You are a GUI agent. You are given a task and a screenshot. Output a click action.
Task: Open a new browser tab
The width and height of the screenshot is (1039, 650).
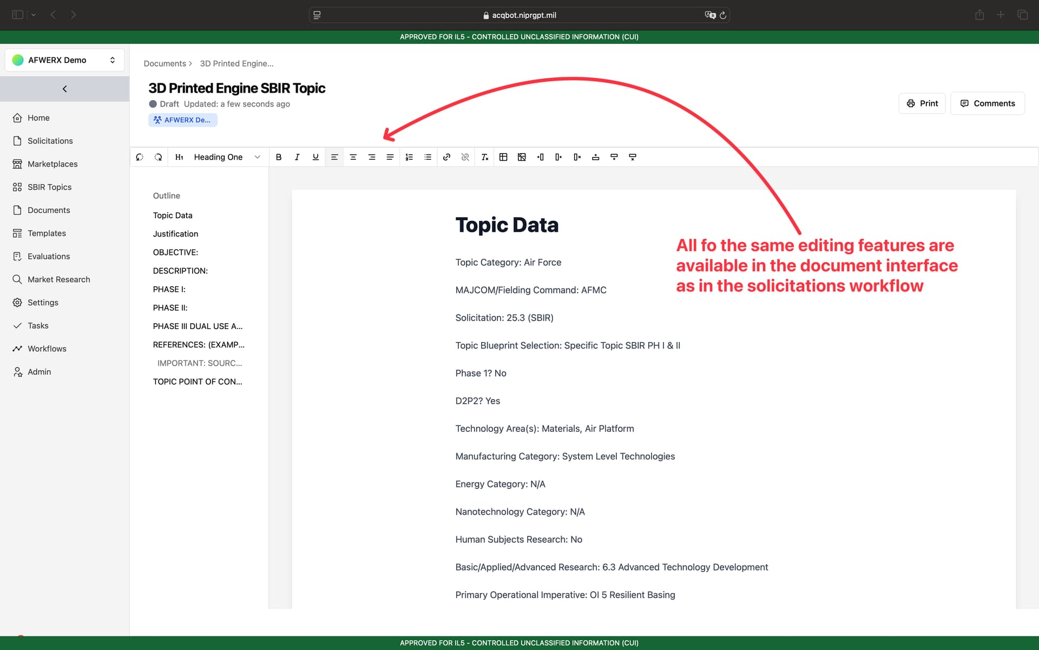pos(1001,15)
